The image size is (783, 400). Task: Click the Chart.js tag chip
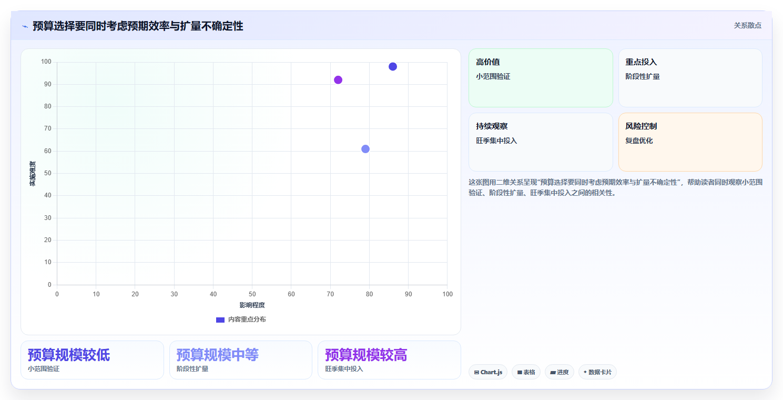coord(488,372)
